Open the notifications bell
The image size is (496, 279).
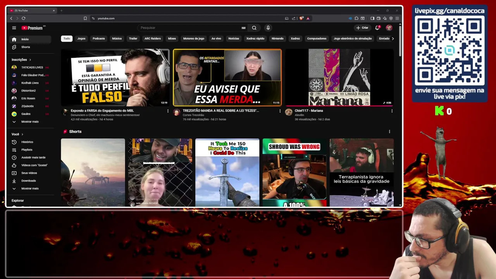(377, 28)
